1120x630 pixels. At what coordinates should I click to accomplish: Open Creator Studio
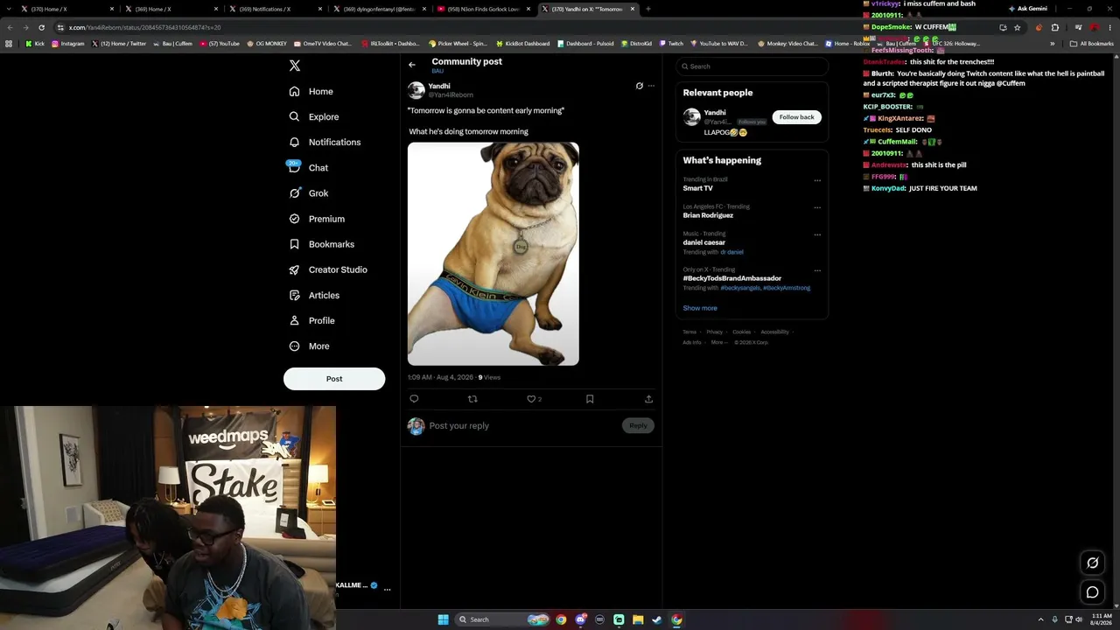click(328, 269)
